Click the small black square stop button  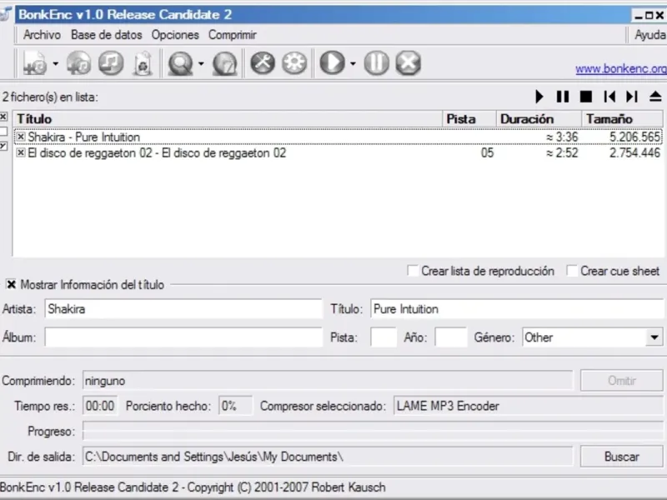click(586, 97)
